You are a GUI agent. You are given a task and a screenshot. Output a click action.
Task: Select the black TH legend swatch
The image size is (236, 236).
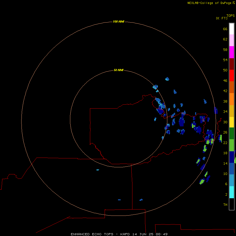pyautogui.click(x=232, y=204)
